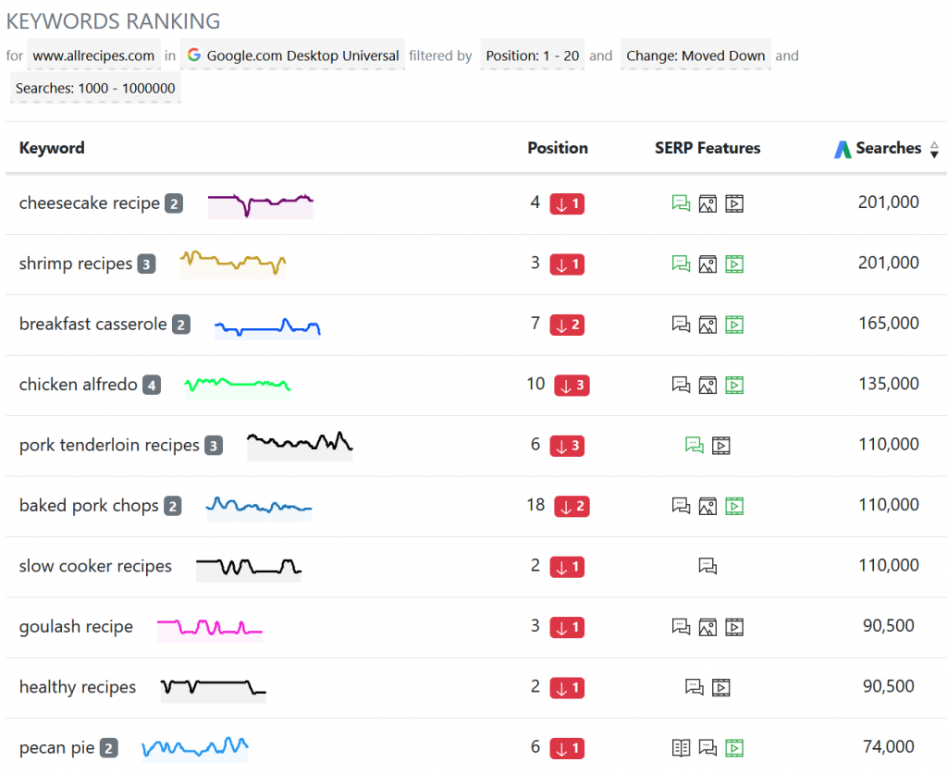
Task: Open the Change: Moved Down filter
Action: (695, 55)
